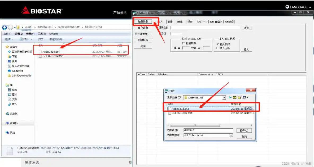The image size is (314, 167).
Task: Go up one folder level in 打开 dialog
Action: [x=235, y=97]
